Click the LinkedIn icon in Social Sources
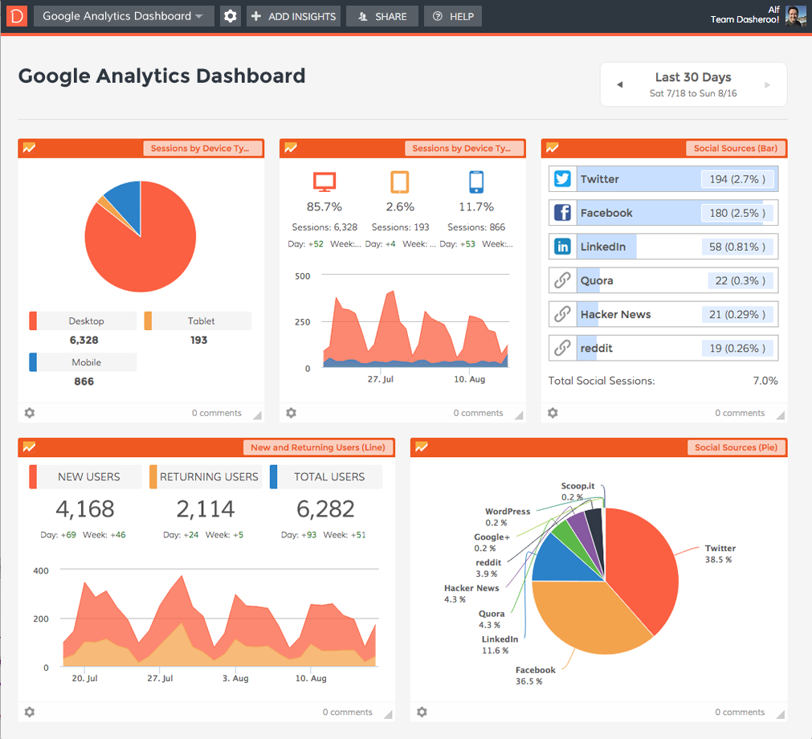The height and width of the screenshot is (739, 812). point(562,246)
